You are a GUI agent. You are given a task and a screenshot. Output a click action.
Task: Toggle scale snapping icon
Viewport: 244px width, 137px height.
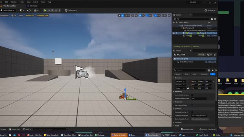pyautogui.click(x=155, y=16)
